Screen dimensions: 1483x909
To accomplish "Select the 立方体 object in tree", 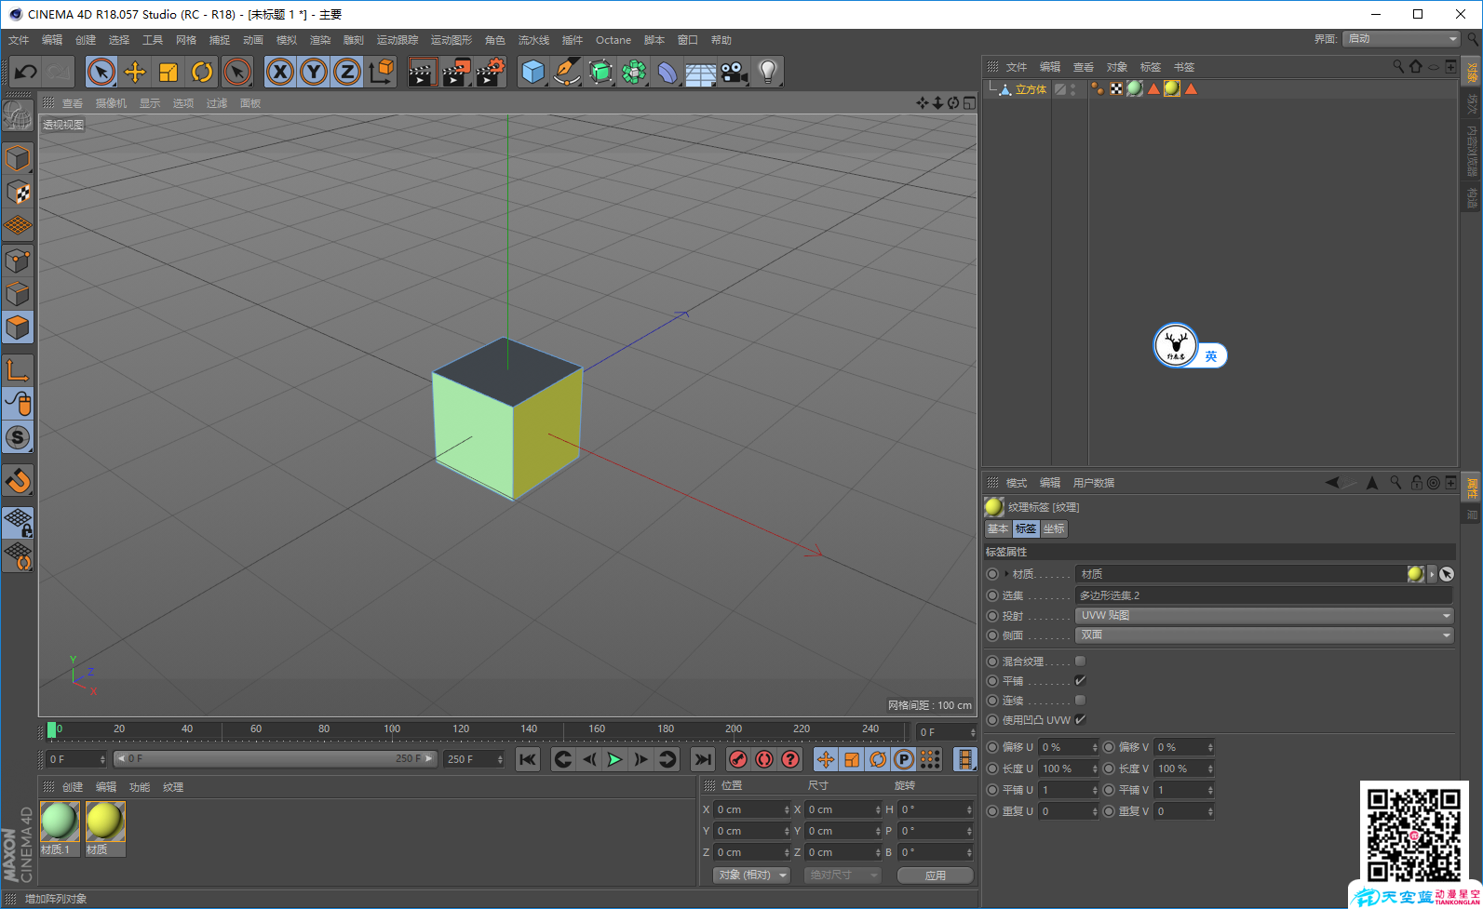I will click(1031, 89).
